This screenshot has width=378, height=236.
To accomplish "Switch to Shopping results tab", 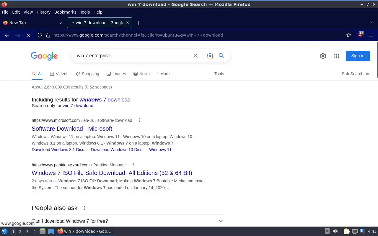I will click(87, 74).
